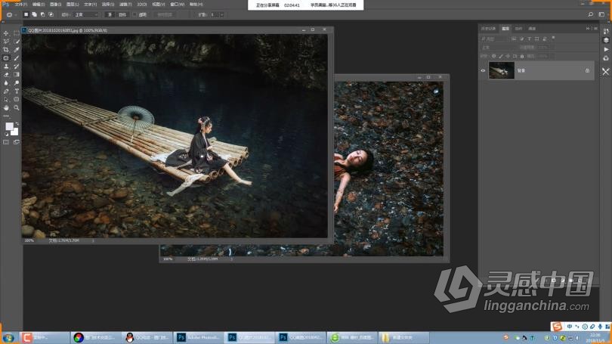Select the Crop tool
The height and width of the screenshot is (344, 612).
click(x=6, y=50)
